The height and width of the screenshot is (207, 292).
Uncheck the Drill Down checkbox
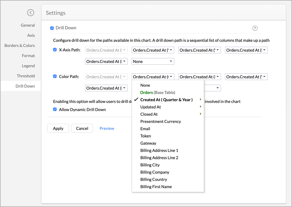52,28
